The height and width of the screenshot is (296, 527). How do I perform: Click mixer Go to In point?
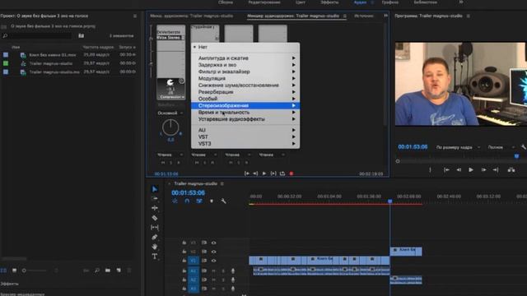247,173
